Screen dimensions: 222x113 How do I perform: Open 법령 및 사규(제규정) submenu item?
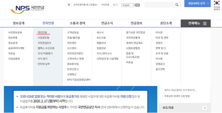tap(133, 55)
